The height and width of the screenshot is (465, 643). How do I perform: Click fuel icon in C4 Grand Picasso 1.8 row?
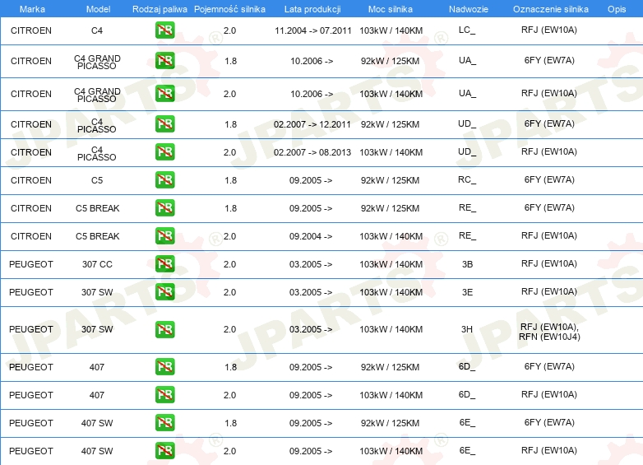click(x=164, y=60)
